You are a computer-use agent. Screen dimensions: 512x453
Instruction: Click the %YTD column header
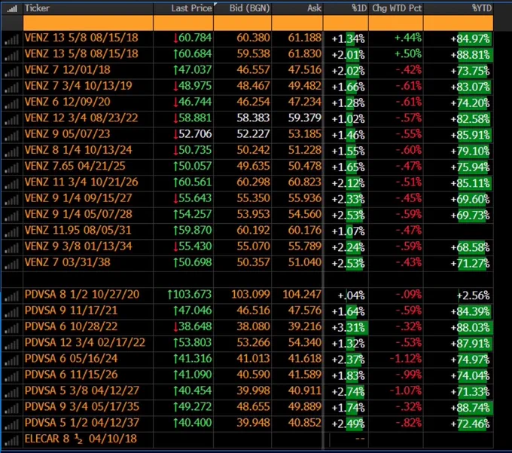tap(458, 8)
